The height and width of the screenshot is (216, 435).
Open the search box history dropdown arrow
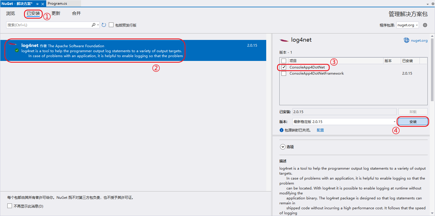tap(98, 25)
